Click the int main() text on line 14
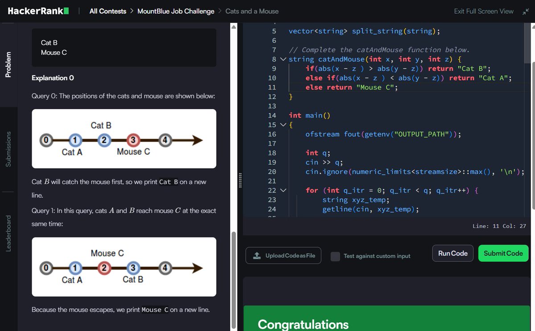The height and width of the screenshot is (331, 535). pos(309,115)
